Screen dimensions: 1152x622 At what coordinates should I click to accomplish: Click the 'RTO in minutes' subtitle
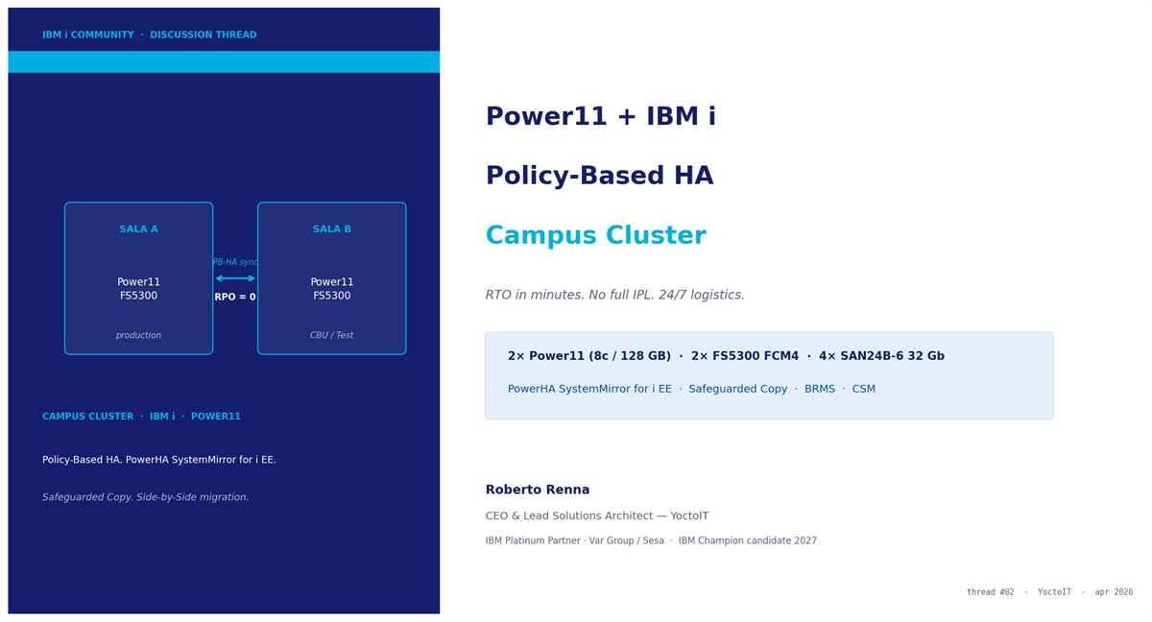pos(614,296)
